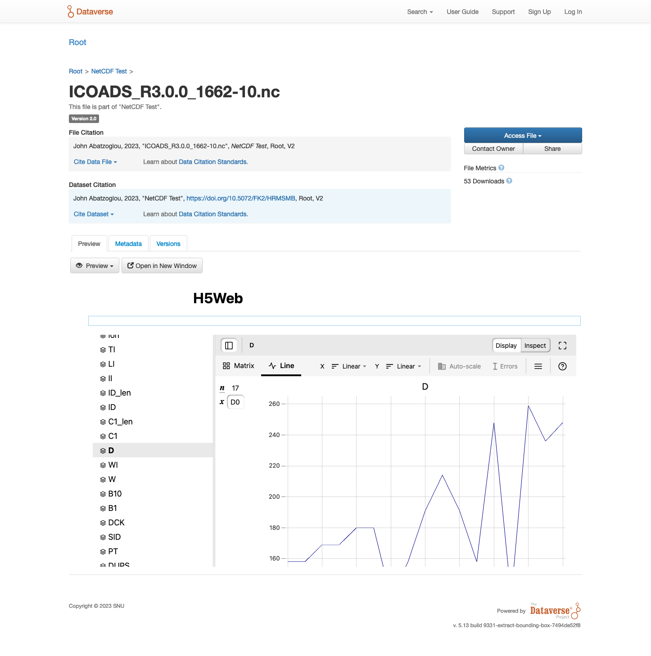Click the Dataverse logo in the header
Screen dimensions: 651x656
[x=90, y=12]
